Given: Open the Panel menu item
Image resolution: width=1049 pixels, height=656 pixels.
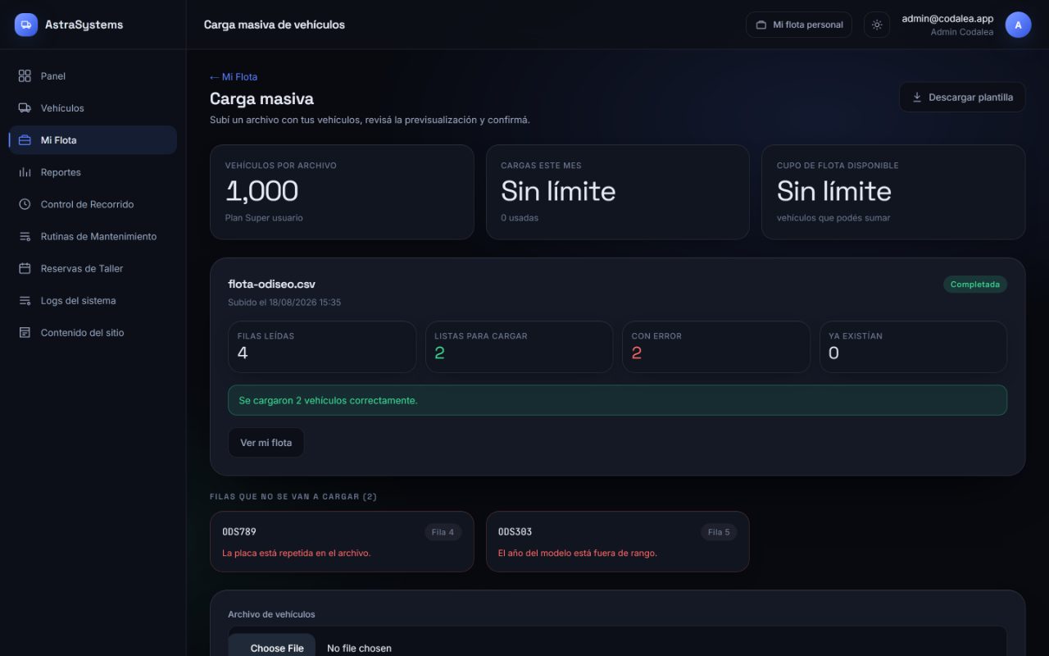Looking at the screenshot, I should pyautogui.click(x=93, y=76).
